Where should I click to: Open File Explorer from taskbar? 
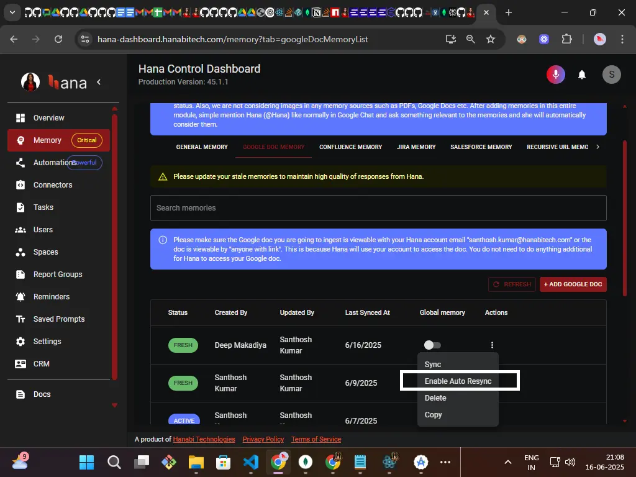[196, 462]
